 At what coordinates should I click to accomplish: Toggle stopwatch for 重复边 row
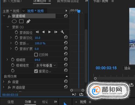click(x=13, y=70)
